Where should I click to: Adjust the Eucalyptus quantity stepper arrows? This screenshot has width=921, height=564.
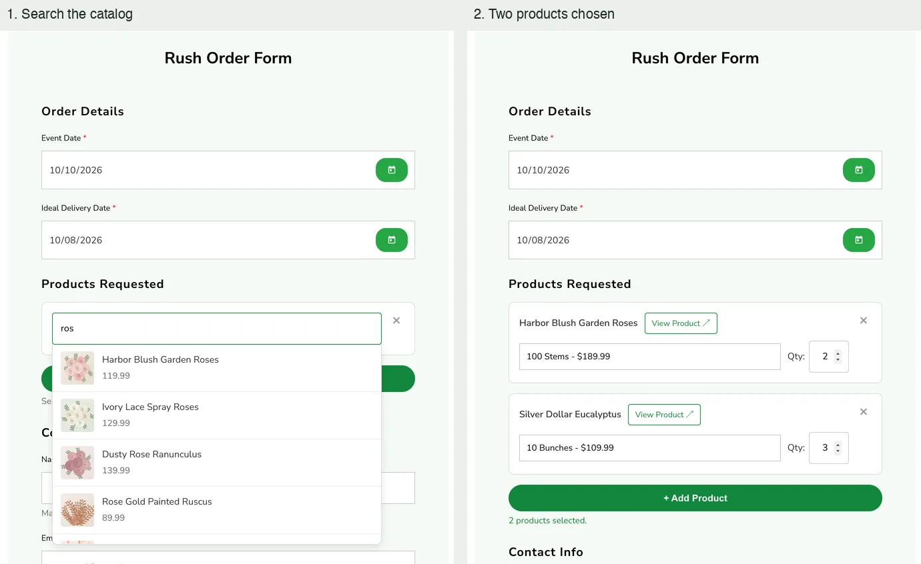coord(838,448)
